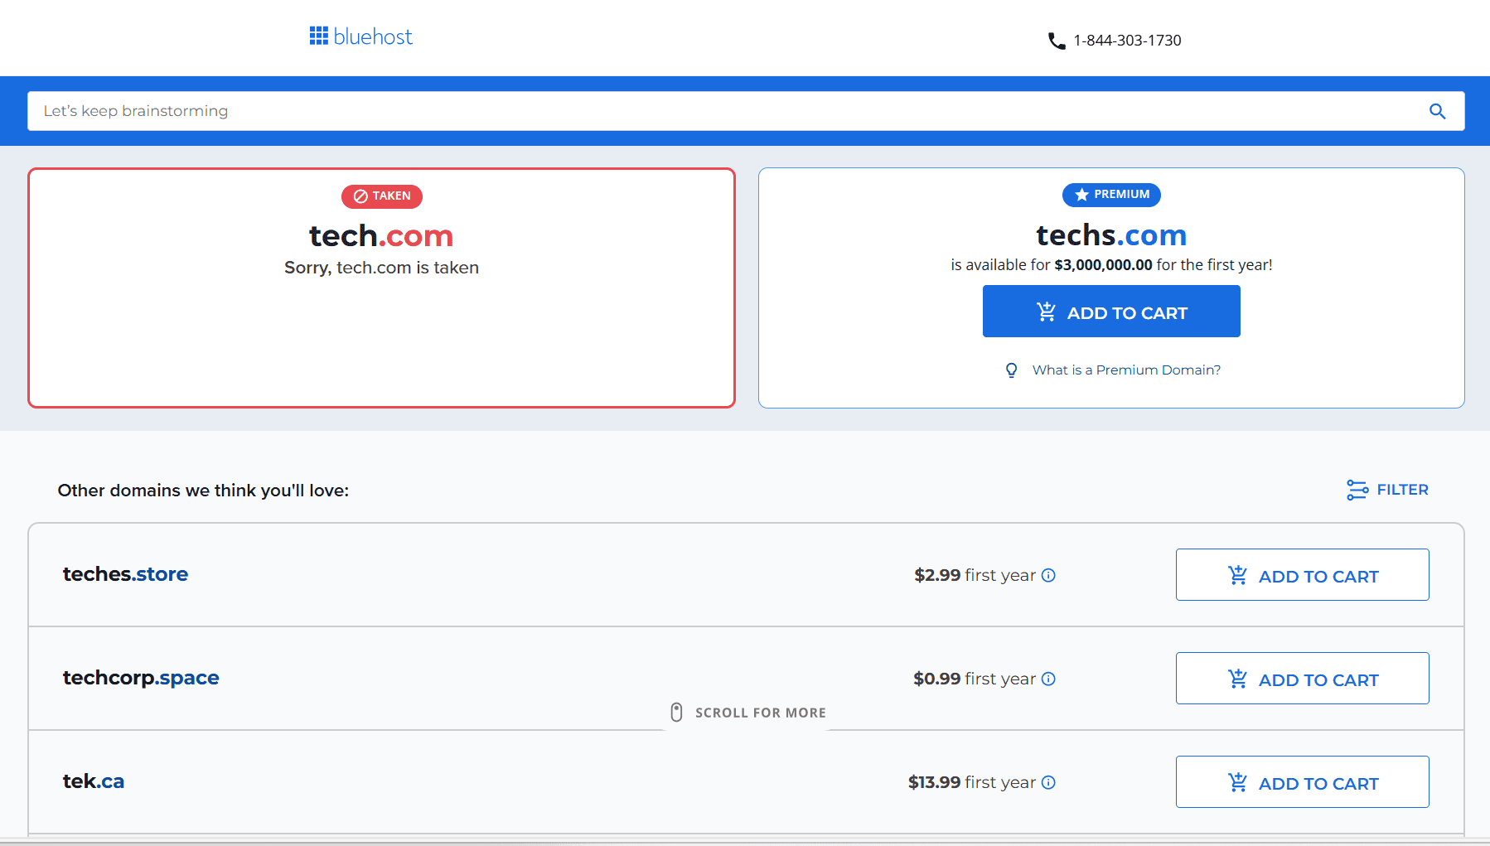The image size is (1490, 846).
Task: Click the horizontal scrollbar at page bottom
Action: [x=745, y=840]
